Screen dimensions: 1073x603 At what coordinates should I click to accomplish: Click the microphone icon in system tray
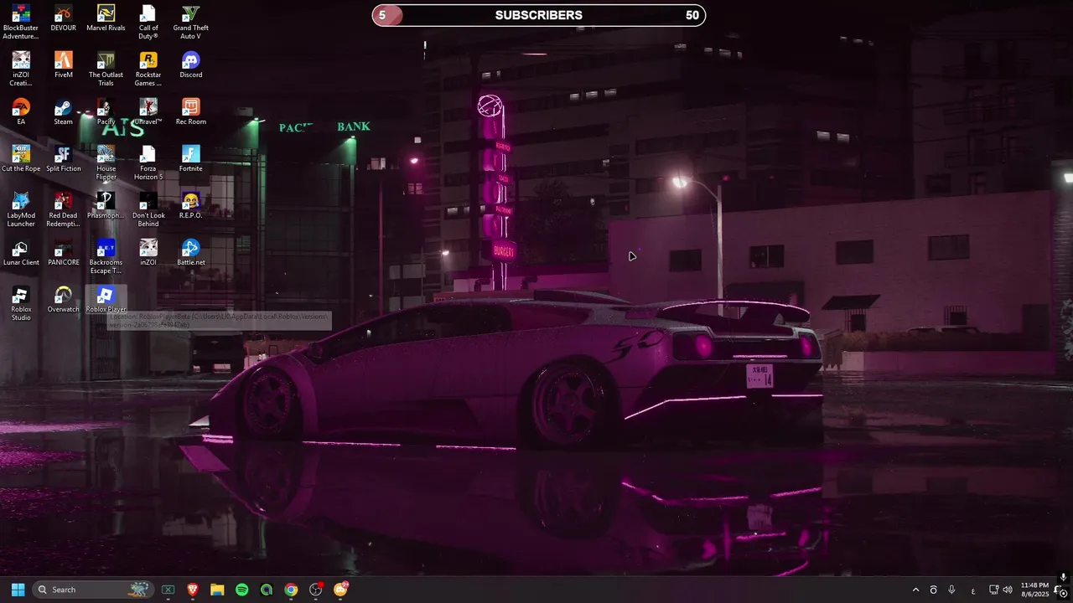[951, 590]
